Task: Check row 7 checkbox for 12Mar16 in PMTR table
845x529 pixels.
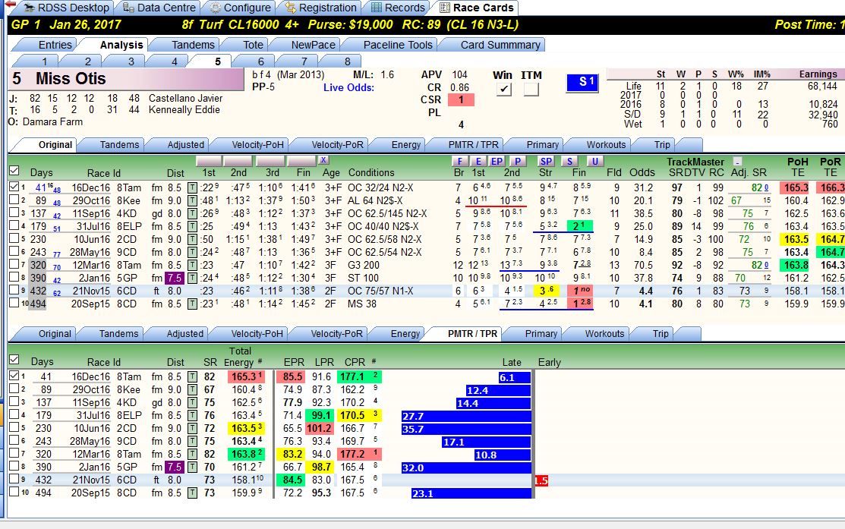Action: [14, 453]
